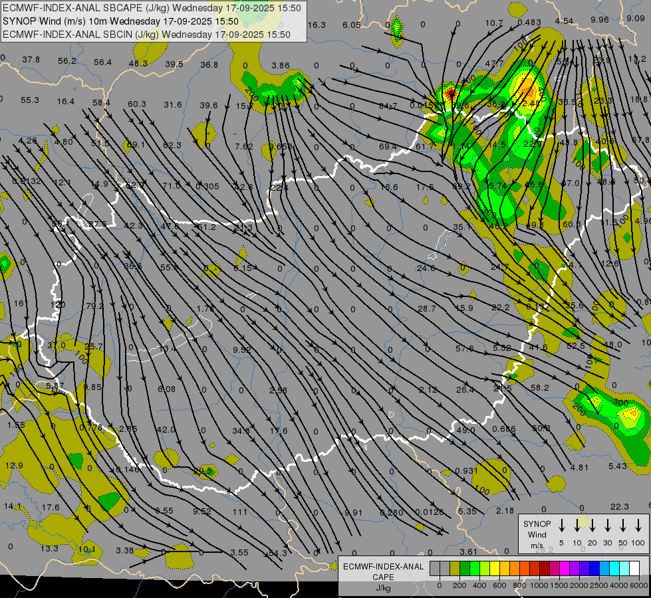Click the map value 9.96
651x598 pixels.
600,19
